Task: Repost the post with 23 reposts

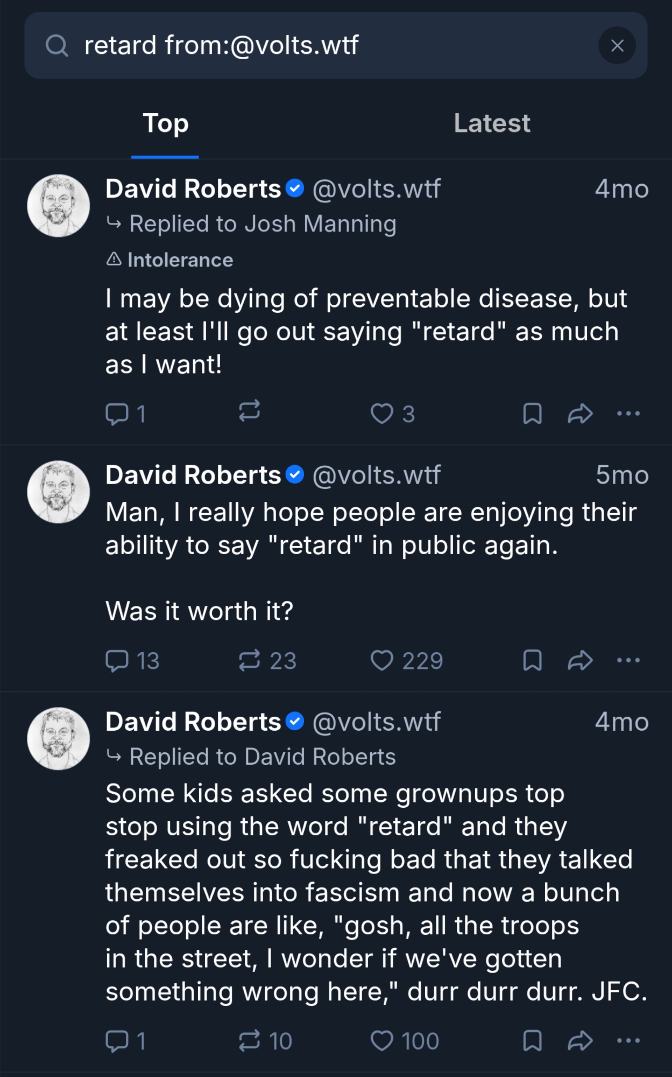Action: pos(249,661)
